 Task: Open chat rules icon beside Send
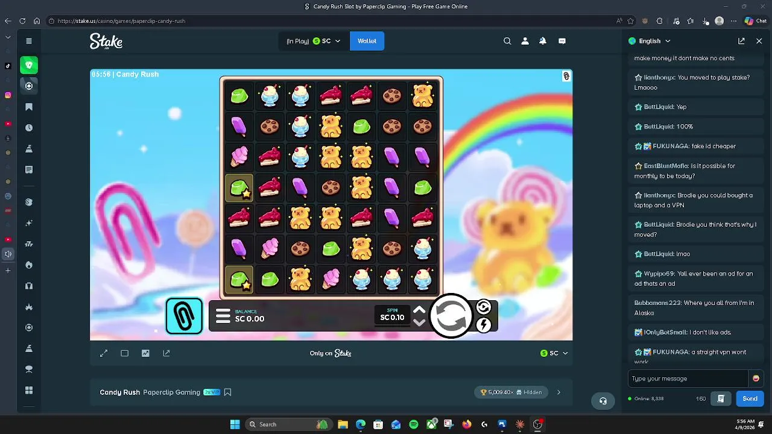point(721,399)
